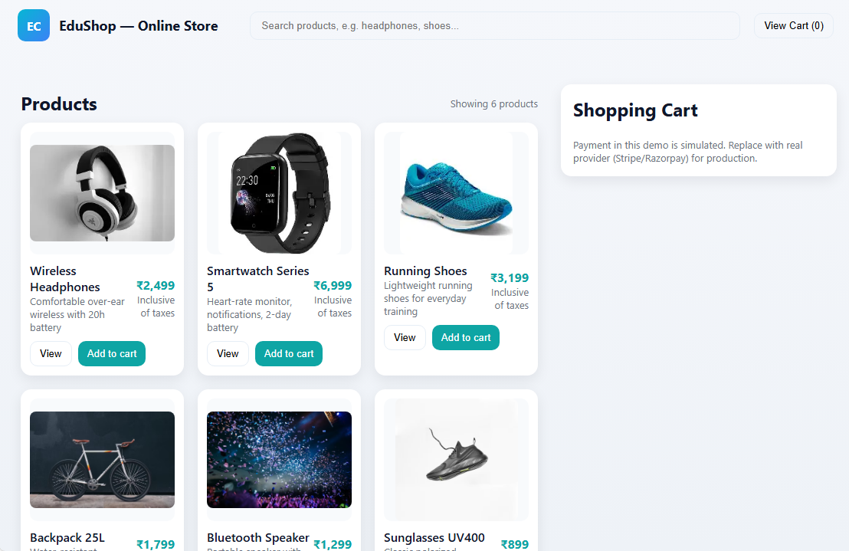Click the bicycle Backpack 25L image
The image size is (849, 551).
tap(102, 460)
